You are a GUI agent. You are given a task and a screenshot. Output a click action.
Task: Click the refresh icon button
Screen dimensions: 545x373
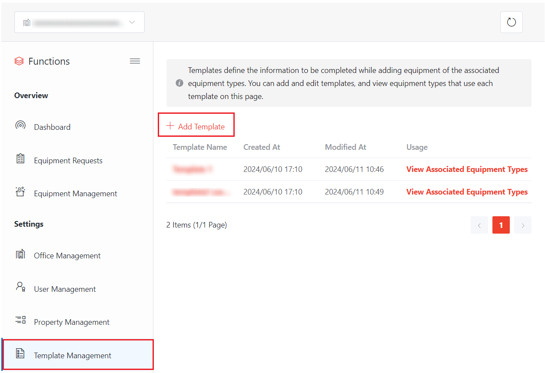click(x=511, y=22)
